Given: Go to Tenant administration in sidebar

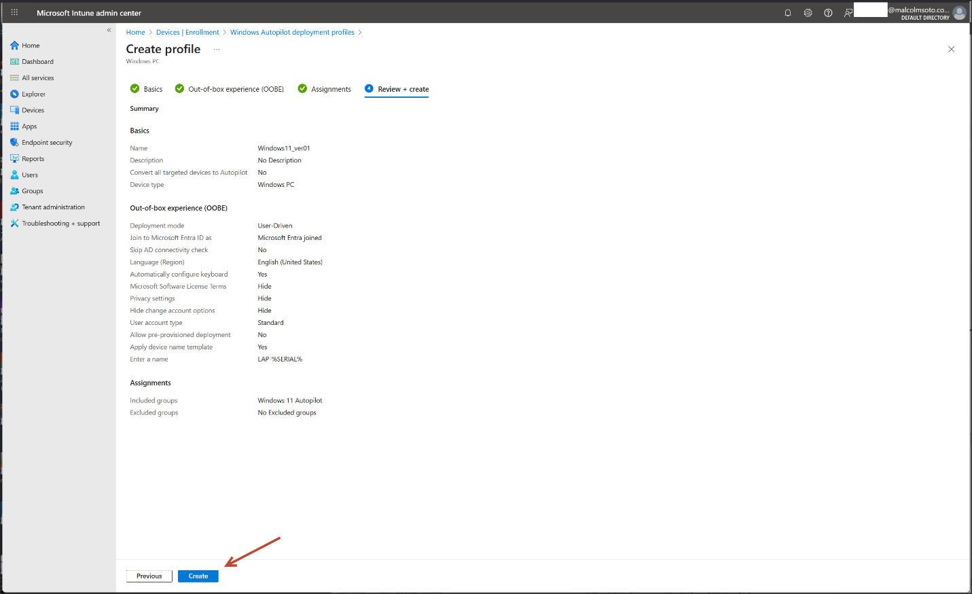Looking at the screenshot, I should pos(53,207).
